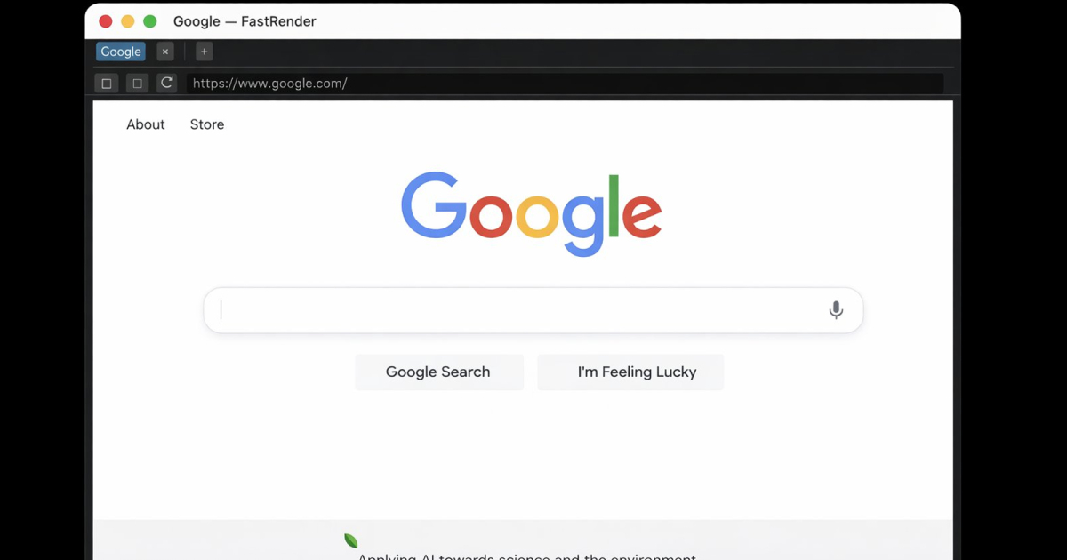Click the Google — FastRender window title
The width and height of the screenshot is (1067, 560).
(245, 21)
